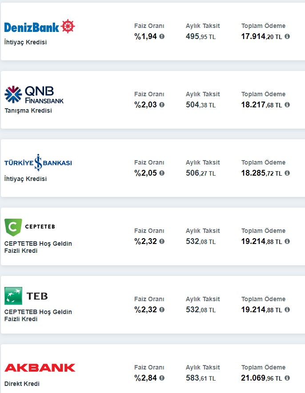Click the Türkiye İş Bankası logo
The height and width of the screenshot is (393, 305).
click(38, 163)
